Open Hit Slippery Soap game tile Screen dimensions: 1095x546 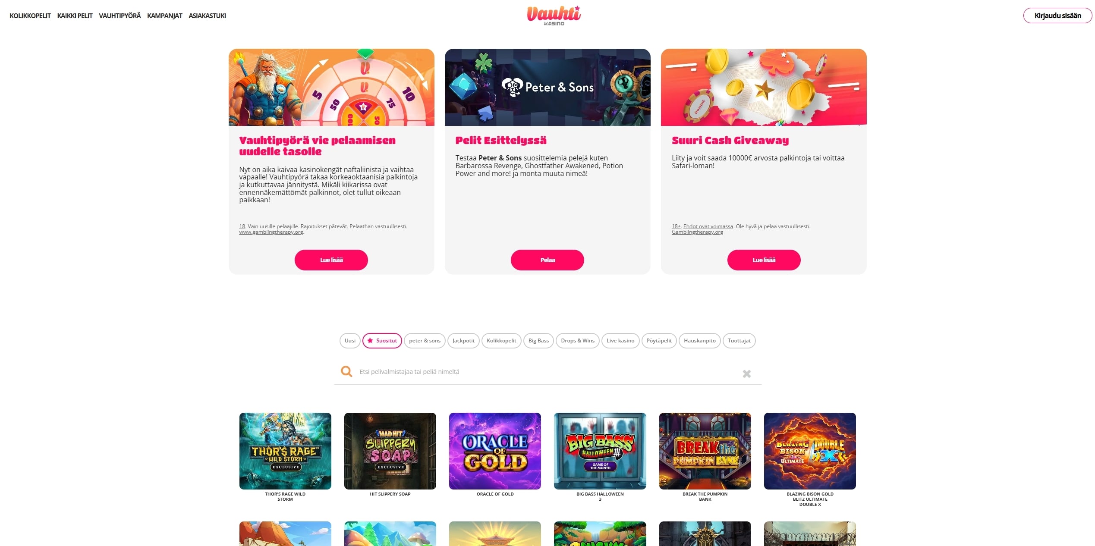[x=390, y=451]
